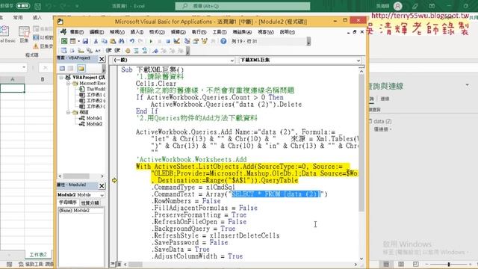
Task: Click Toggle Folders icon in Project Explorer
Action: [x=81, y=68]
